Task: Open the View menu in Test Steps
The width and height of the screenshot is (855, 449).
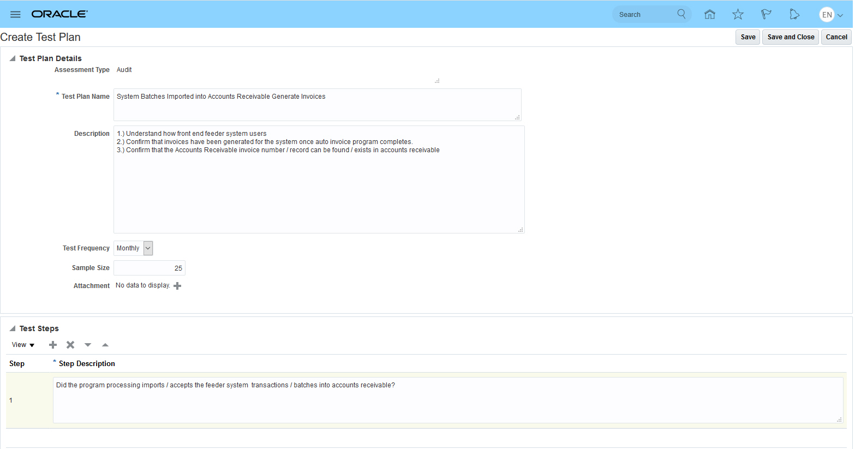Action: (22, 344)
